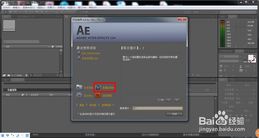Open recent project Flag_Customs.aep
Image resolution: width=259 pixels, height=138 pixels.
[x=91, y=53]
